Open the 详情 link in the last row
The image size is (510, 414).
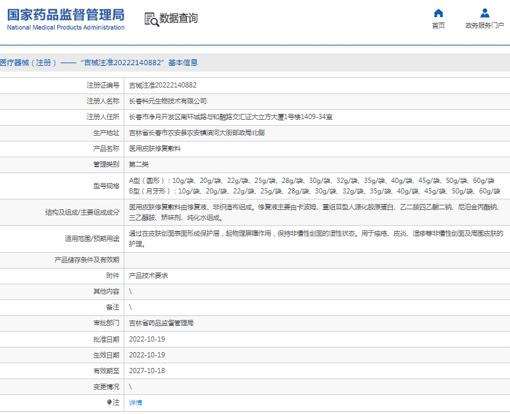[135, 402]
